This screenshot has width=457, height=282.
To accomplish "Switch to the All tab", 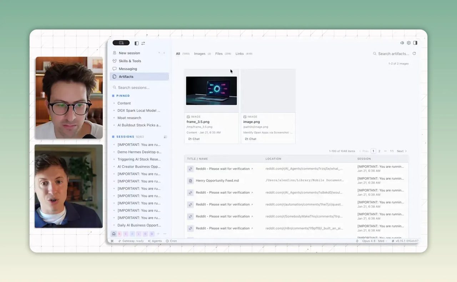I will 183,54.
